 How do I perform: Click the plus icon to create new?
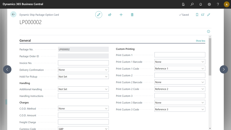click(121, 15)
